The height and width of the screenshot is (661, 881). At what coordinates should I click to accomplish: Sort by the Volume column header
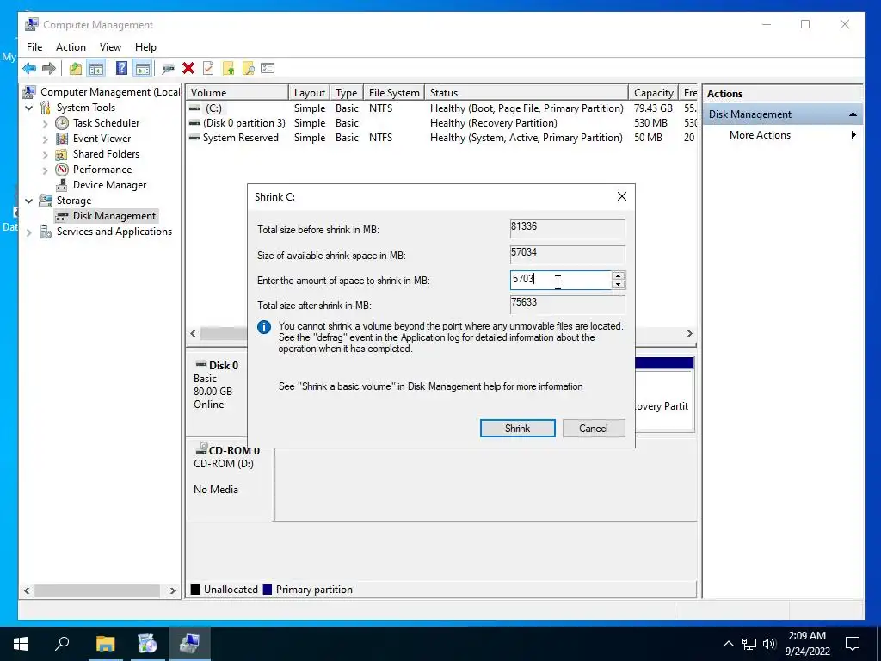coord(237,93)
